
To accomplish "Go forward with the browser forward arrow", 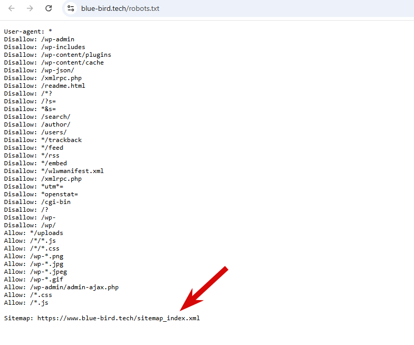I will (30, 8).
